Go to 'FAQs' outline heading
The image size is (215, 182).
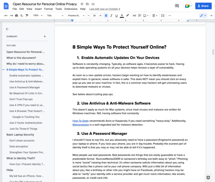(10, 170)
